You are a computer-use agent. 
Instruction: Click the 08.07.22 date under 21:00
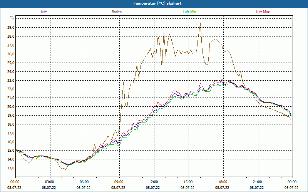pos(257,188)
